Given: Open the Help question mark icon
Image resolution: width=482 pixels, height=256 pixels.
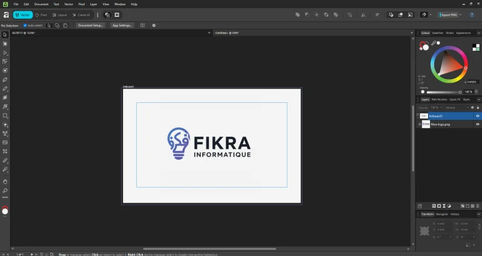Looking at the screenshot, I should [x=472, y=15].
